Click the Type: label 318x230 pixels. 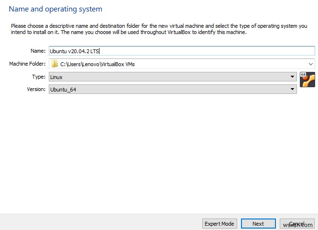tap(39, 77)
